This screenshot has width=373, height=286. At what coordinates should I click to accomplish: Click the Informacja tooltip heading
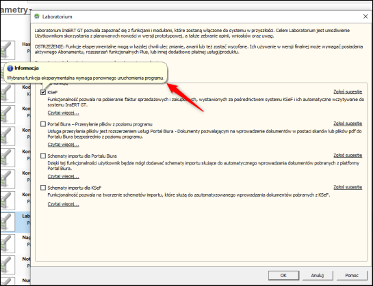point(27,68)
